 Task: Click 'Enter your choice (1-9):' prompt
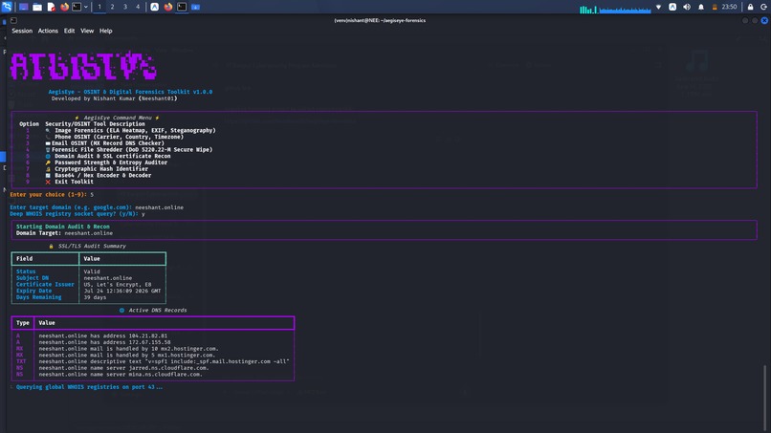click(48, 195)
